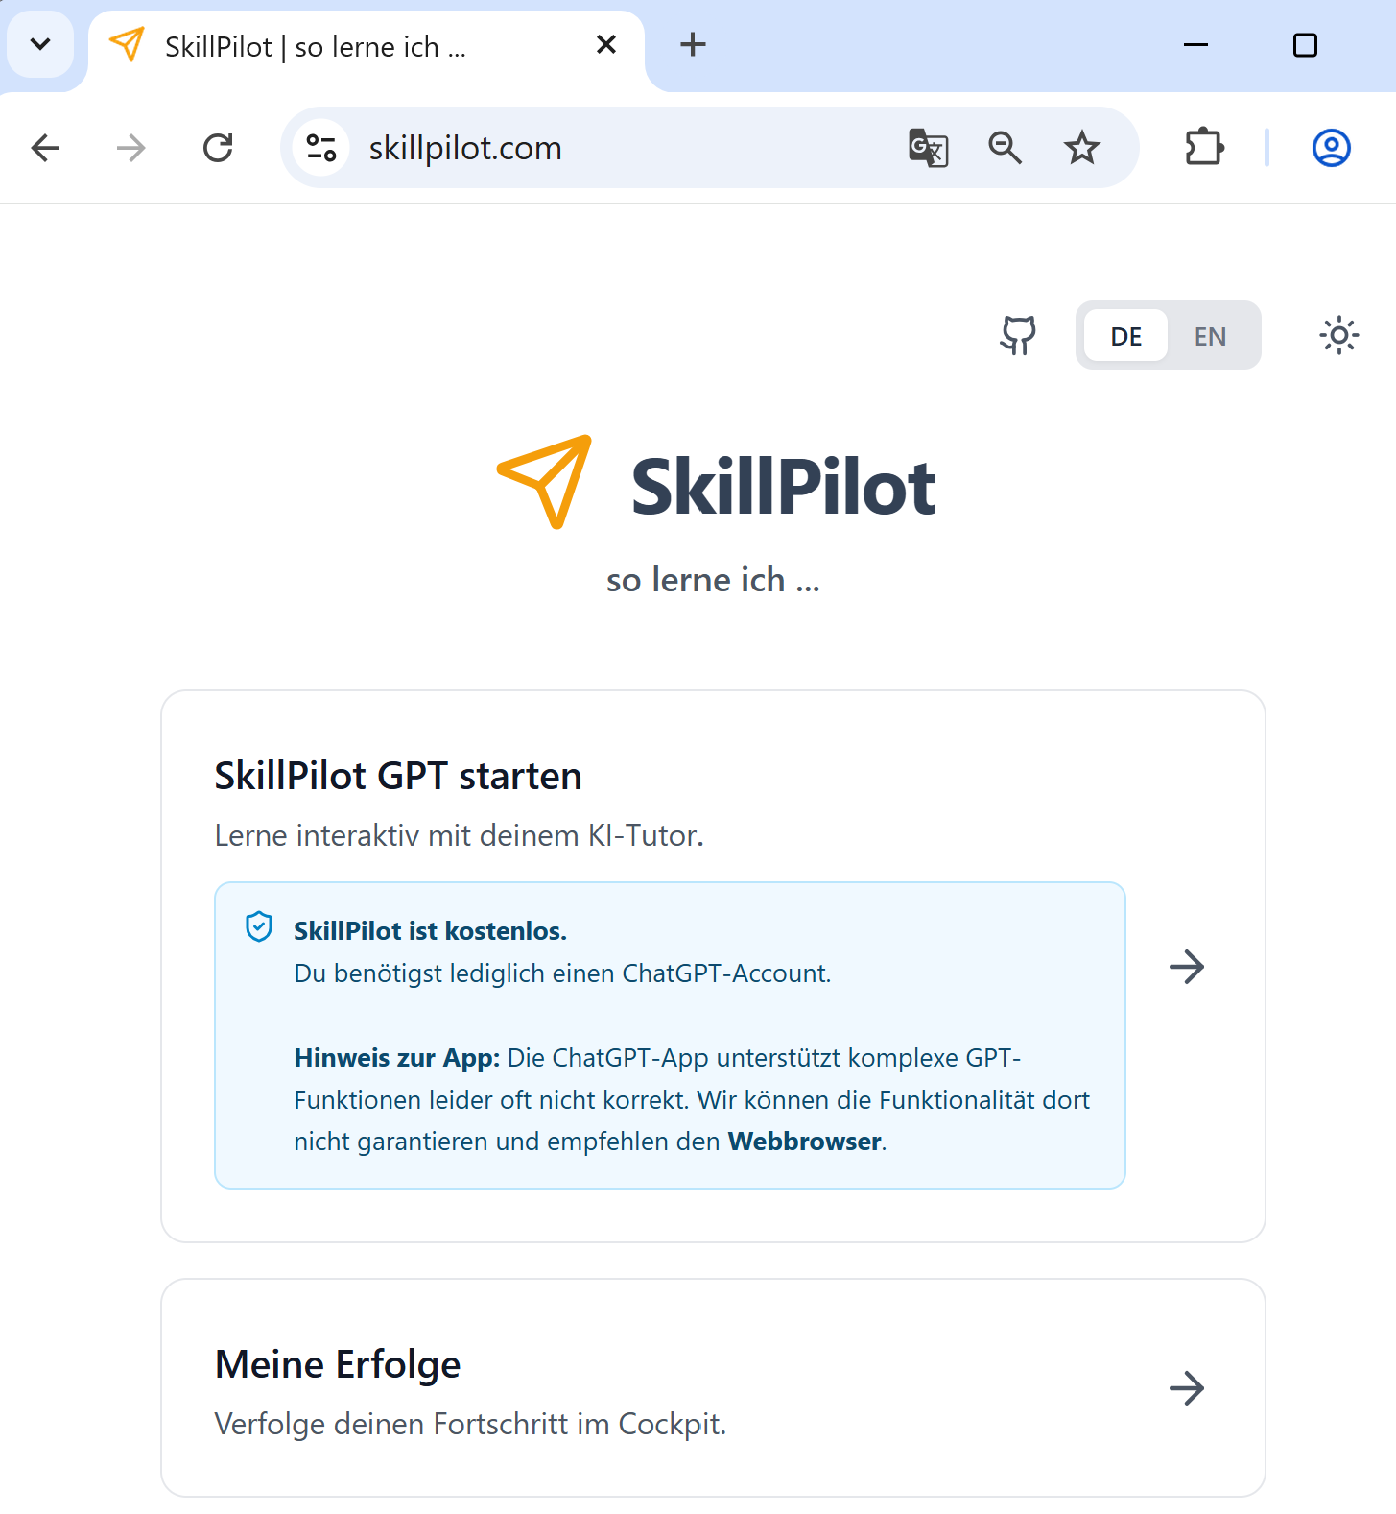Toggle the light/dark theme sun icon
This screenshot has height=1514, width=1396.
(x=1338, y=336)
